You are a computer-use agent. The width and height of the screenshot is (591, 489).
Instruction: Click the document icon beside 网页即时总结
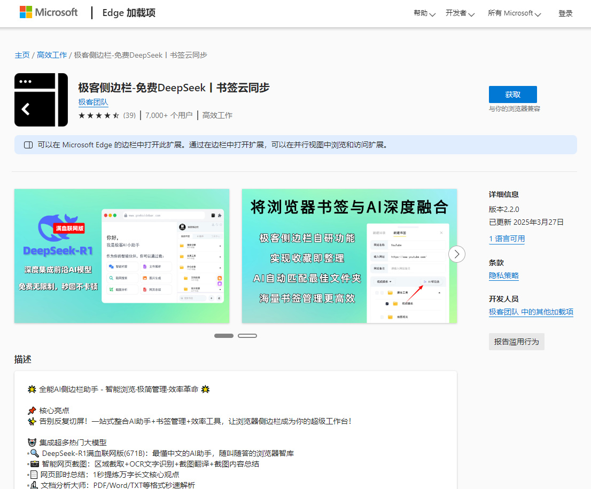click(34, 475)
